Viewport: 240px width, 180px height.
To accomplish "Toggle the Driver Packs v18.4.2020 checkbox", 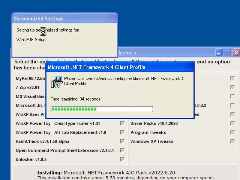I will (232, 123).
